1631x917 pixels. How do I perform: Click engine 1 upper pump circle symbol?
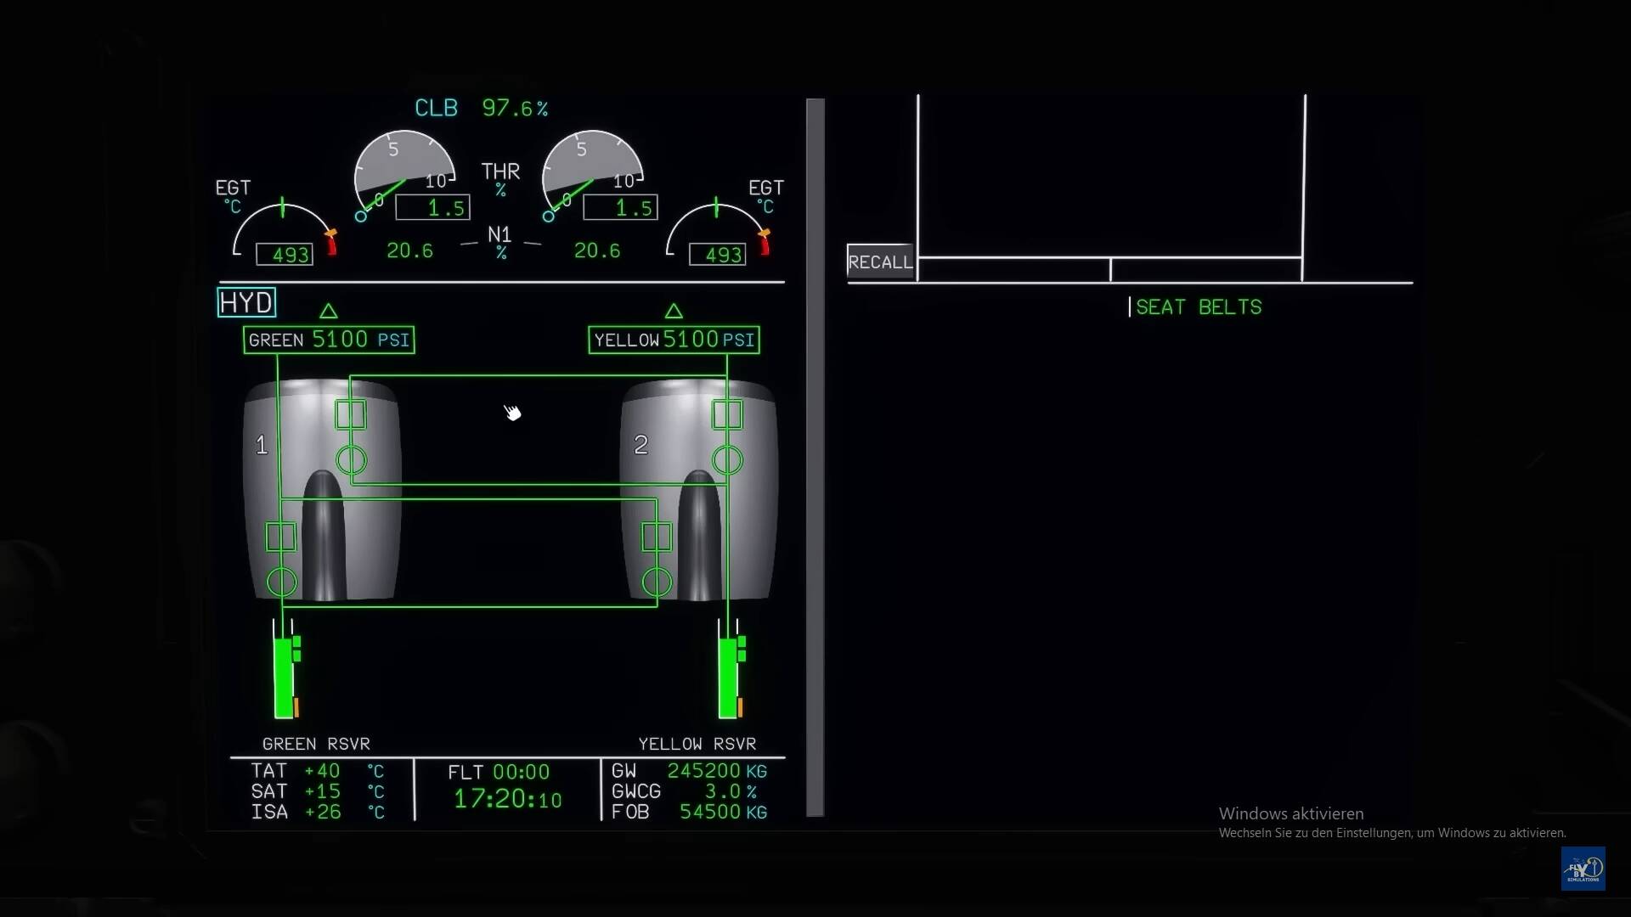pyautogui.click(x=351, y=460)
